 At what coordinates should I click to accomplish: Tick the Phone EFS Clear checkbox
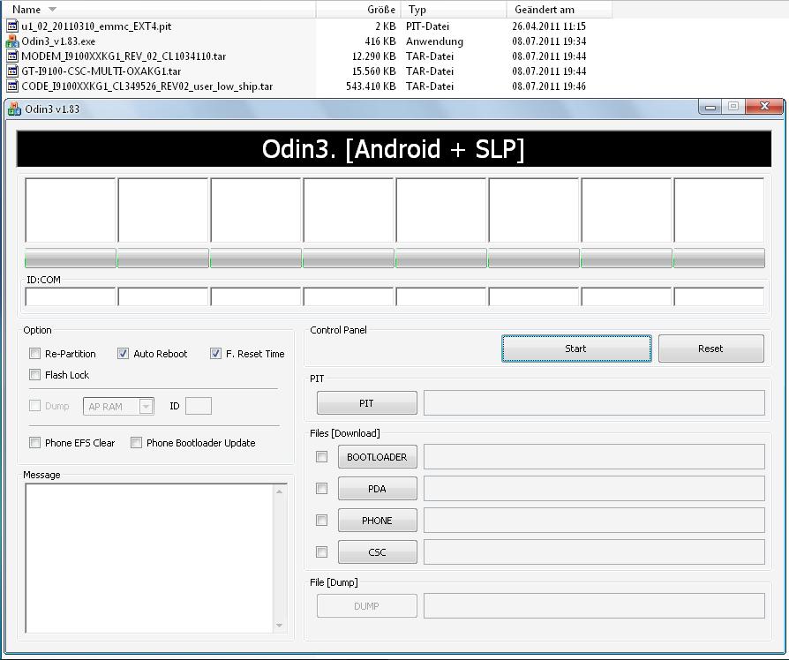34,443
